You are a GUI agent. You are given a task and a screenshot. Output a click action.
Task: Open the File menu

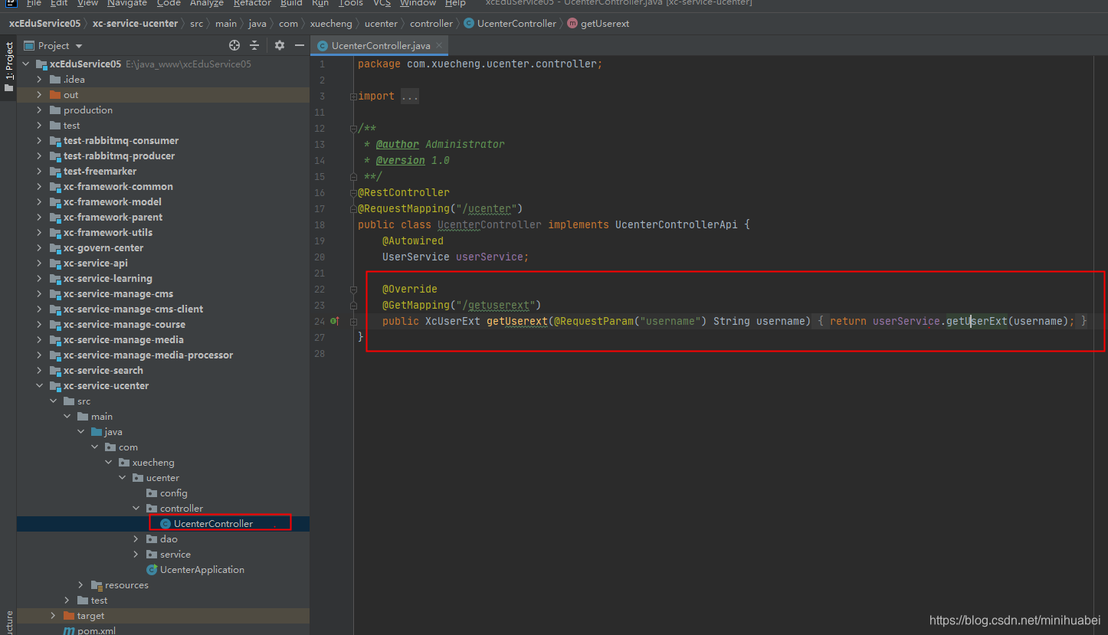[x=34, y=3]
